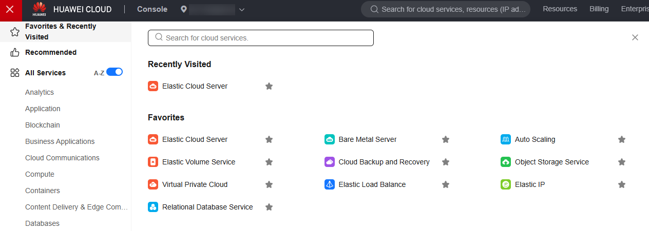Screen dimensions: 649x231
Task: Select All Services in the sidebar
Action: [x=45, y=73]
